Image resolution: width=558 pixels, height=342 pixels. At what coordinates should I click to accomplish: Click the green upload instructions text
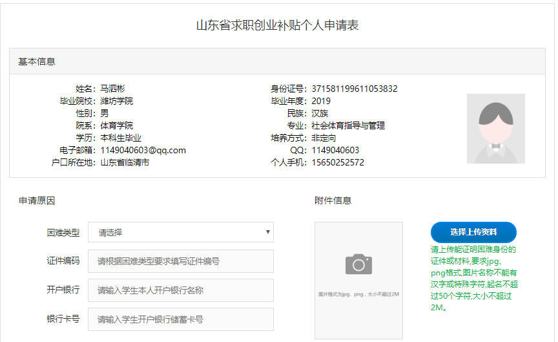473,278
